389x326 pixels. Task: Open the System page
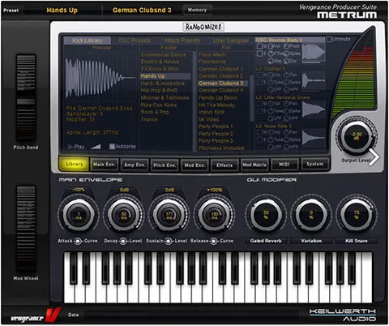tap(315, 164)
